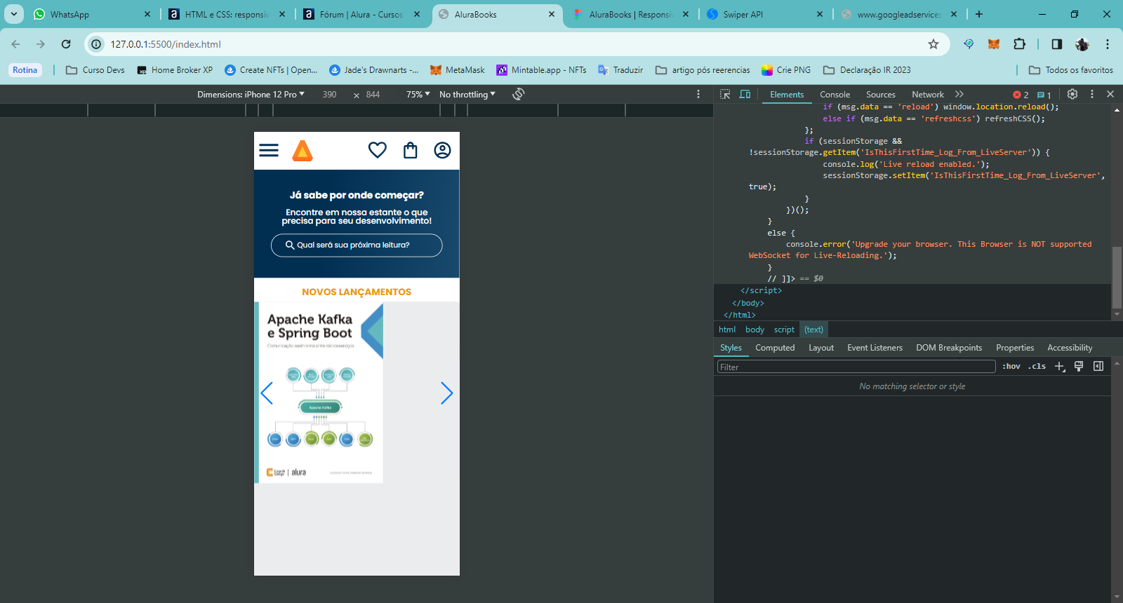
Task: Switch to the Elements tab
Action: [x=787, y=95]
